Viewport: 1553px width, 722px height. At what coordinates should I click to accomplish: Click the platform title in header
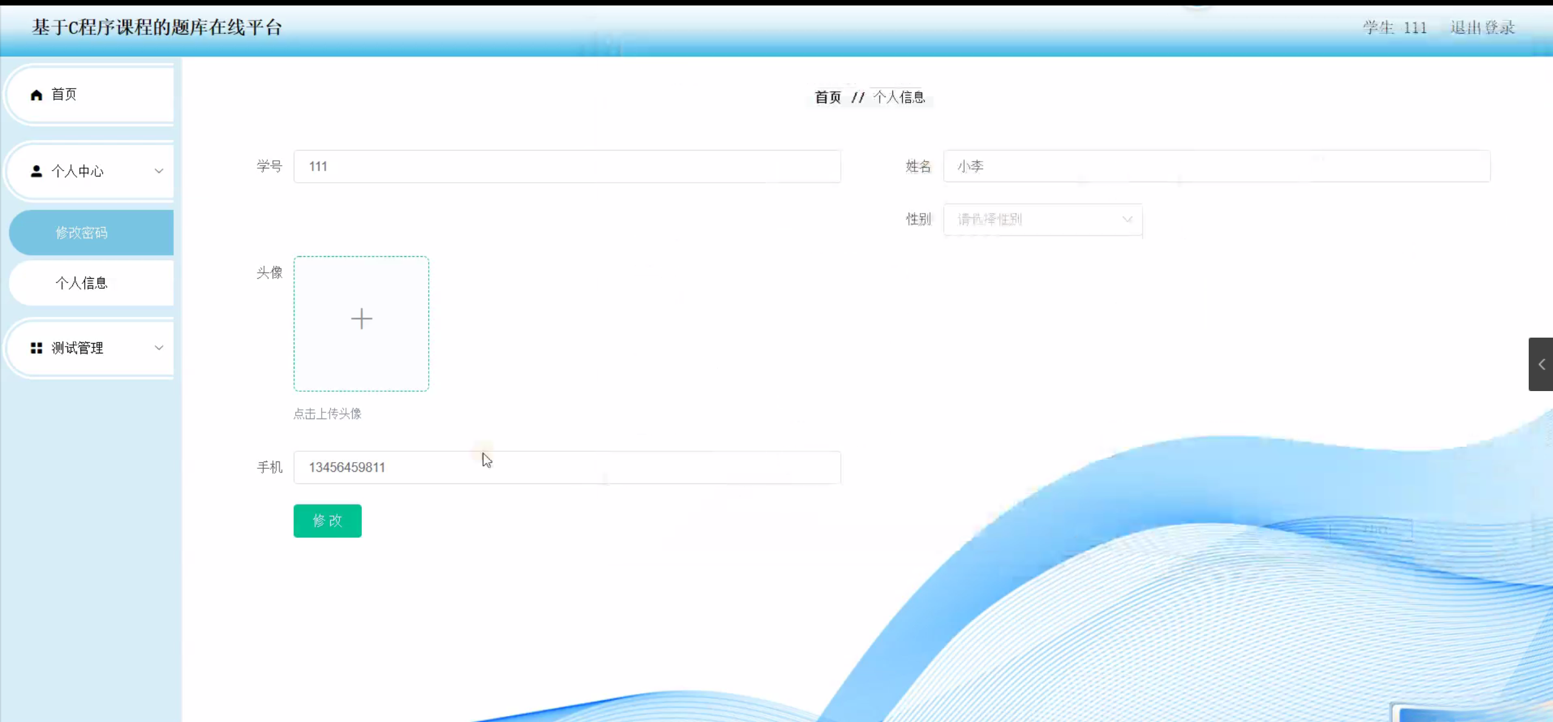157,28
